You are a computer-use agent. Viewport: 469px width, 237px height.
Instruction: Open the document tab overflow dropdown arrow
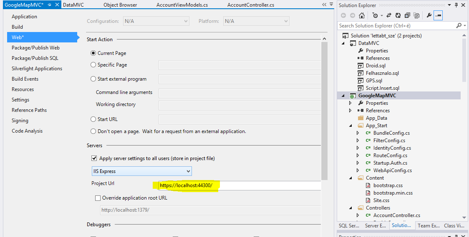coord(331,5)
